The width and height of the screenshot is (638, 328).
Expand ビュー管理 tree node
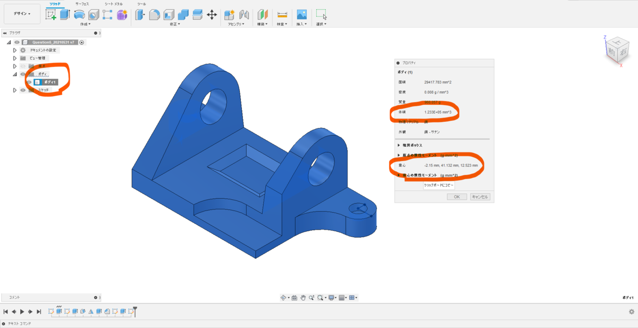[x=15, y=58]
